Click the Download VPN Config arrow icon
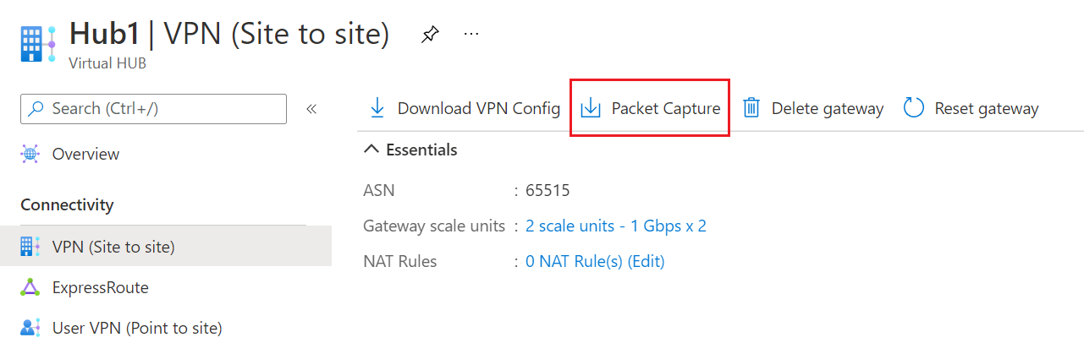Viewport: 1084px width, 343px height. pyautogui.click(x=377, y=108)
